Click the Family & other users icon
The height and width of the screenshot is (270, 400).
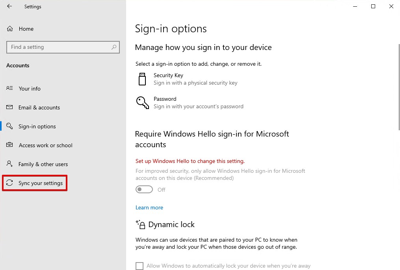[9, 163]
